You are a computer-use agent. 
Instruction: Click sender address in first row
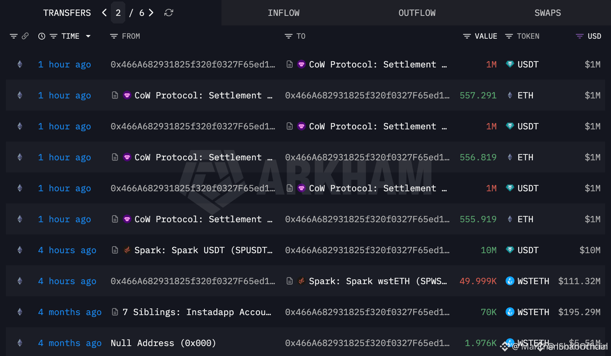(x=193, y=64)
